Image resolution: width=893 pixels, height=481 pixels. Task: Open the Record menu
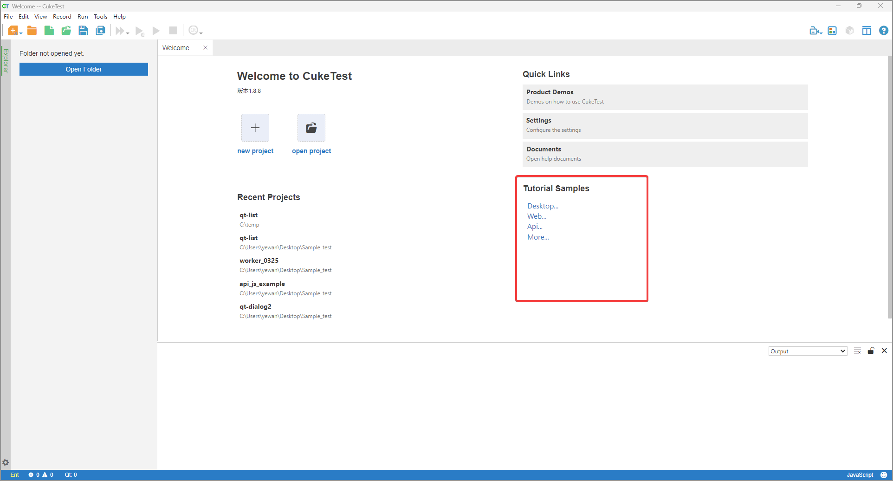coord(62,17)
